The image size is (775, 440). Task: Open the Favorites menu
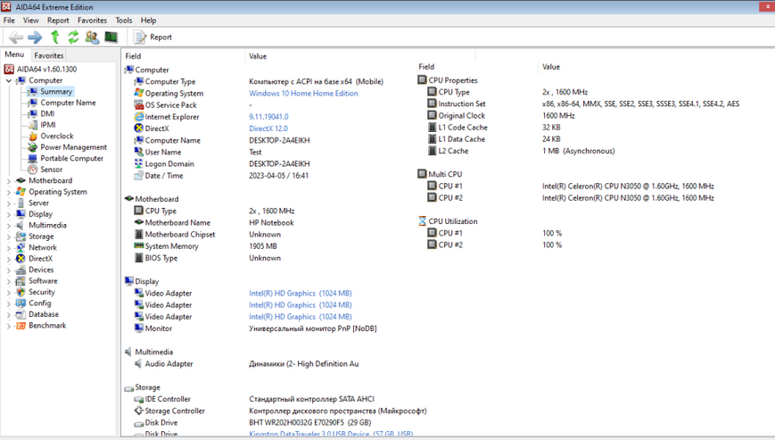coord(92,21)
